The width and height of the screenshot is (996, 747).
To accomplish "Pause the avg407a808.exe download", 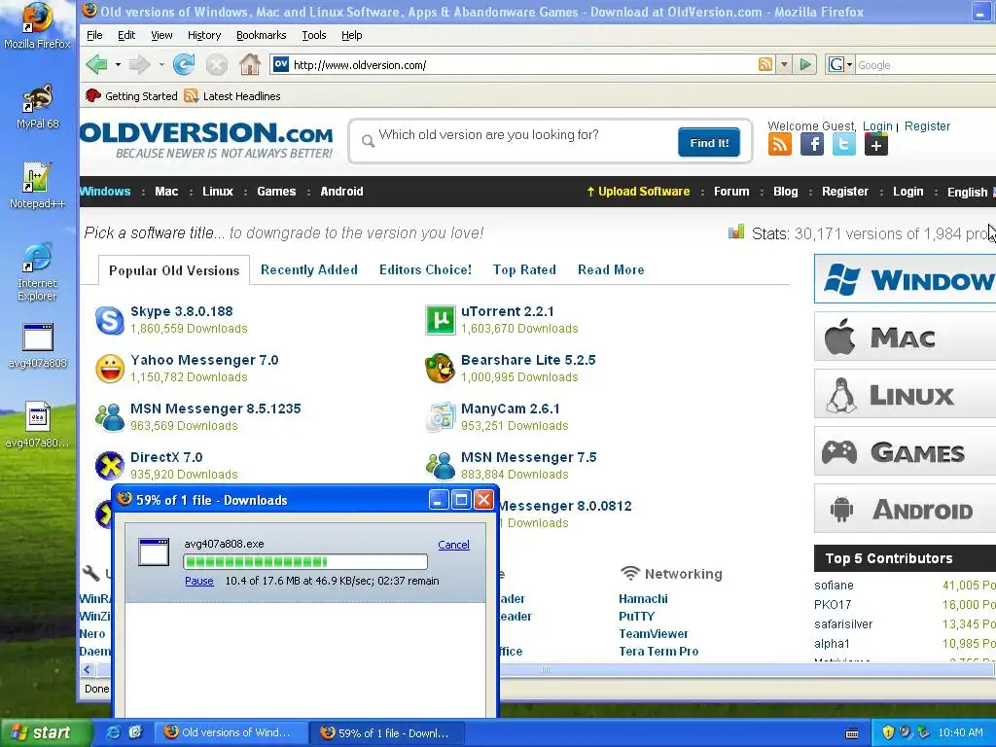I will click(x=198, y=581).
